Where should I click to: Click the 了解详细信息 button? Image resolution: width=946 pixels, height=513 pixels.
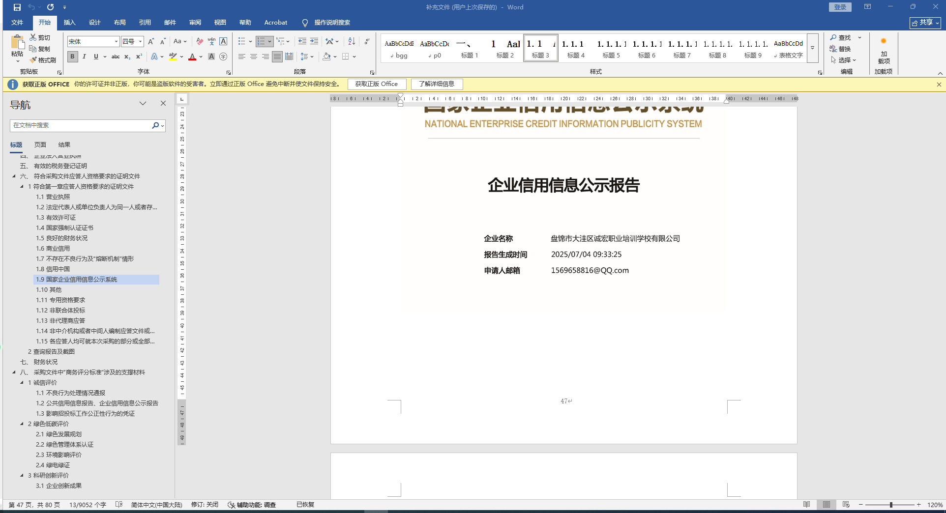pyautogui.click(x=437, y=84)
